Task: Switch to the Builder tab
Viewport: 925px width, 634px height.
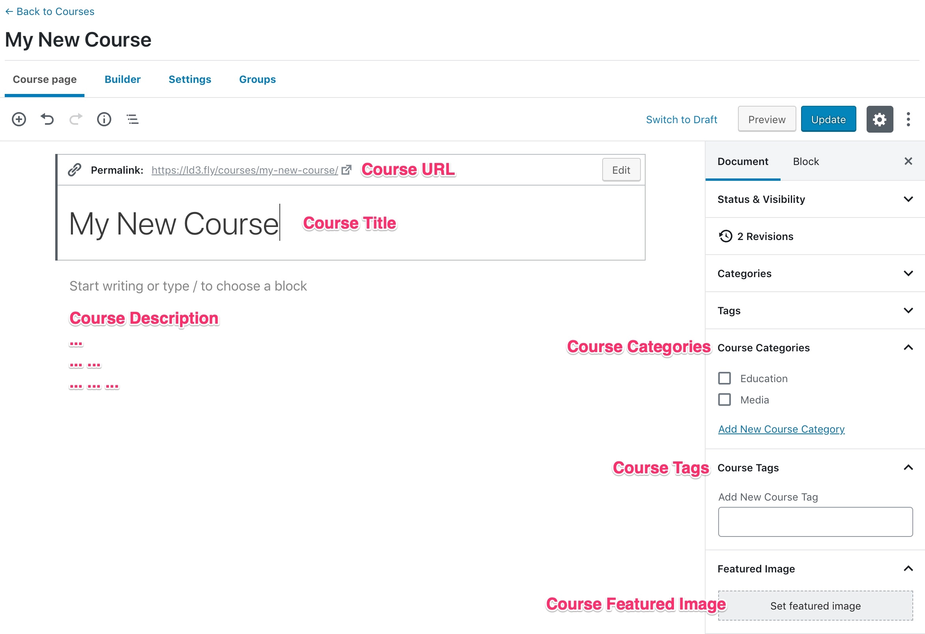Action: click(x=122, y=78)
